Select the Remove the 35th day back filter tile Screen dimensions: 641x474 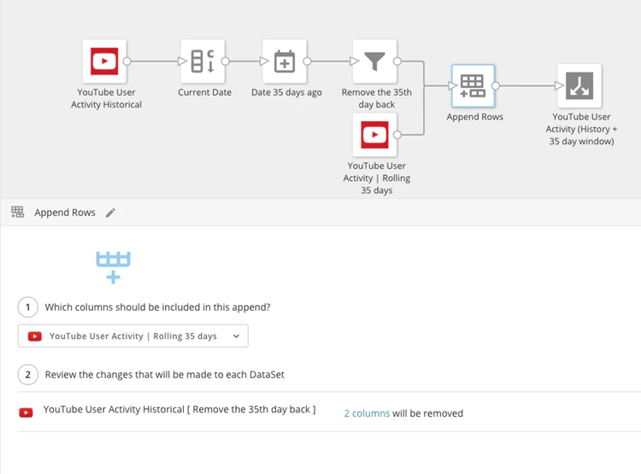(x=375, y=61)
